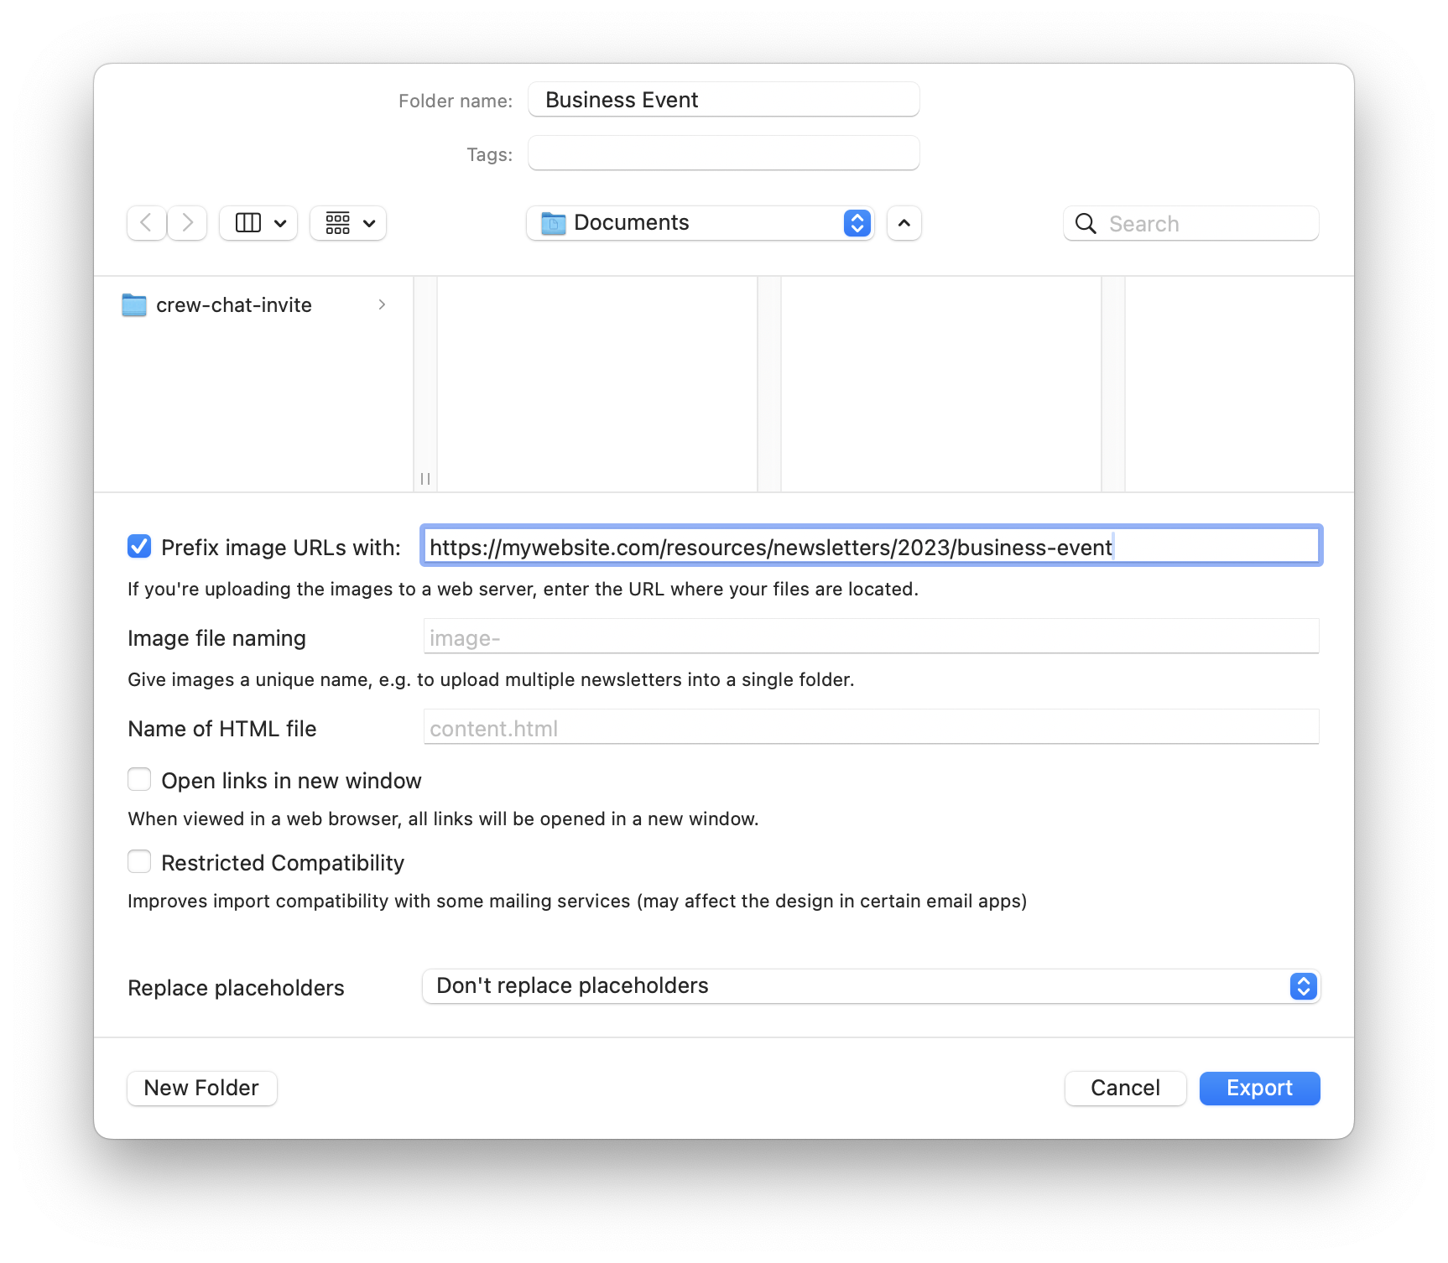This screenshot has height=1263, width=1448.
Task: Click the Tags input field
Action: coord(722,153)
